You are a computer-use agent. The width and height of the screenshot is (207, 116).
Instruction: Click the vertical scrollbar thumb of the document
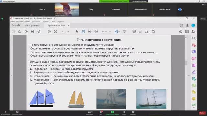click(x=186, y=63)
